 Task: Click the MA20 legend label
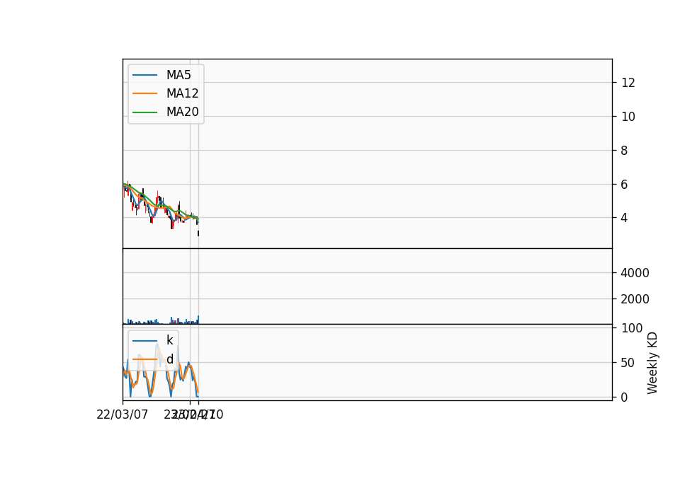coord(182,112)
